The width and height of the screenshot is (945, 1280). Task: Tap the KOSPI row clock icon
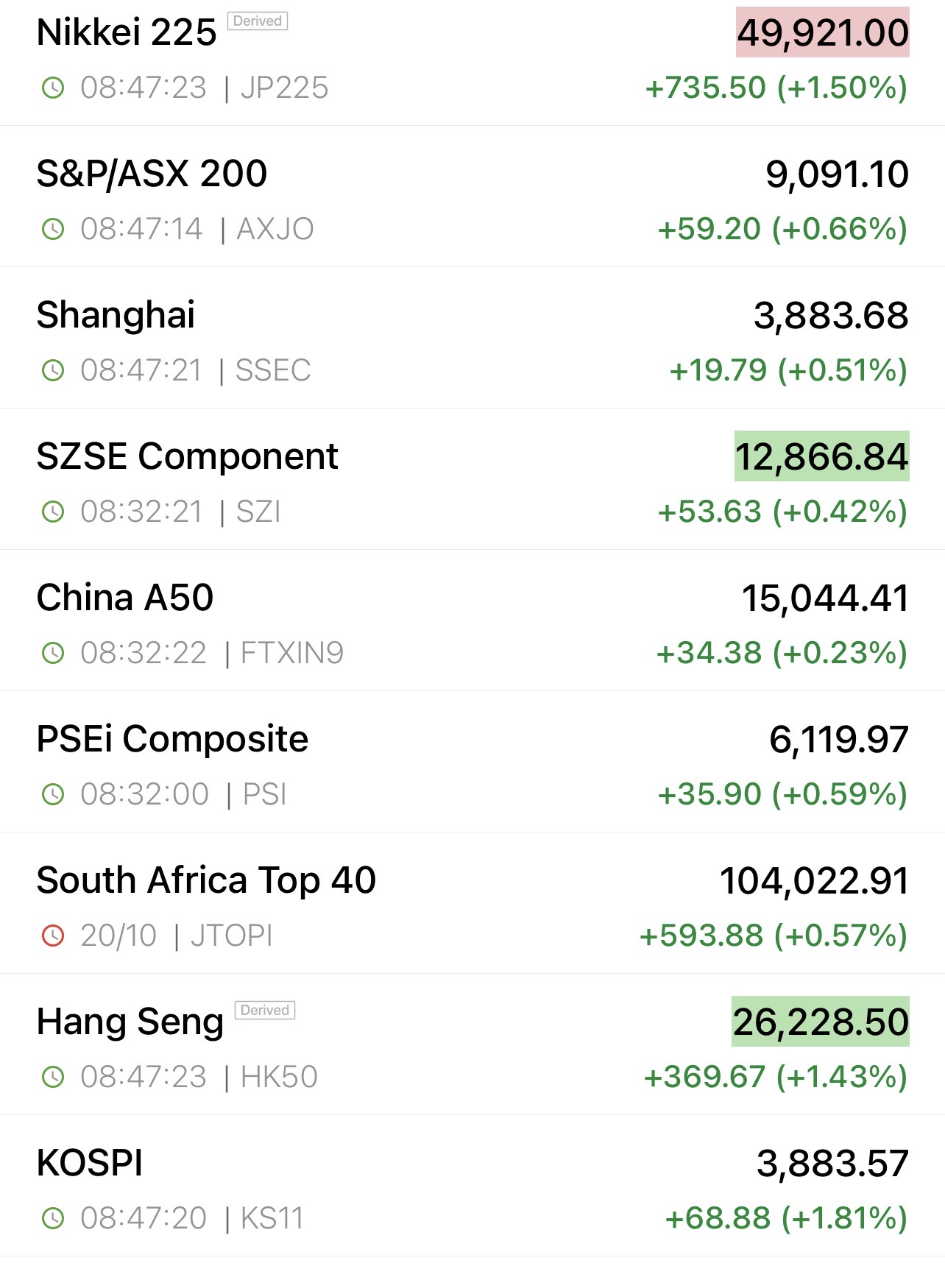pos(53,1219)
